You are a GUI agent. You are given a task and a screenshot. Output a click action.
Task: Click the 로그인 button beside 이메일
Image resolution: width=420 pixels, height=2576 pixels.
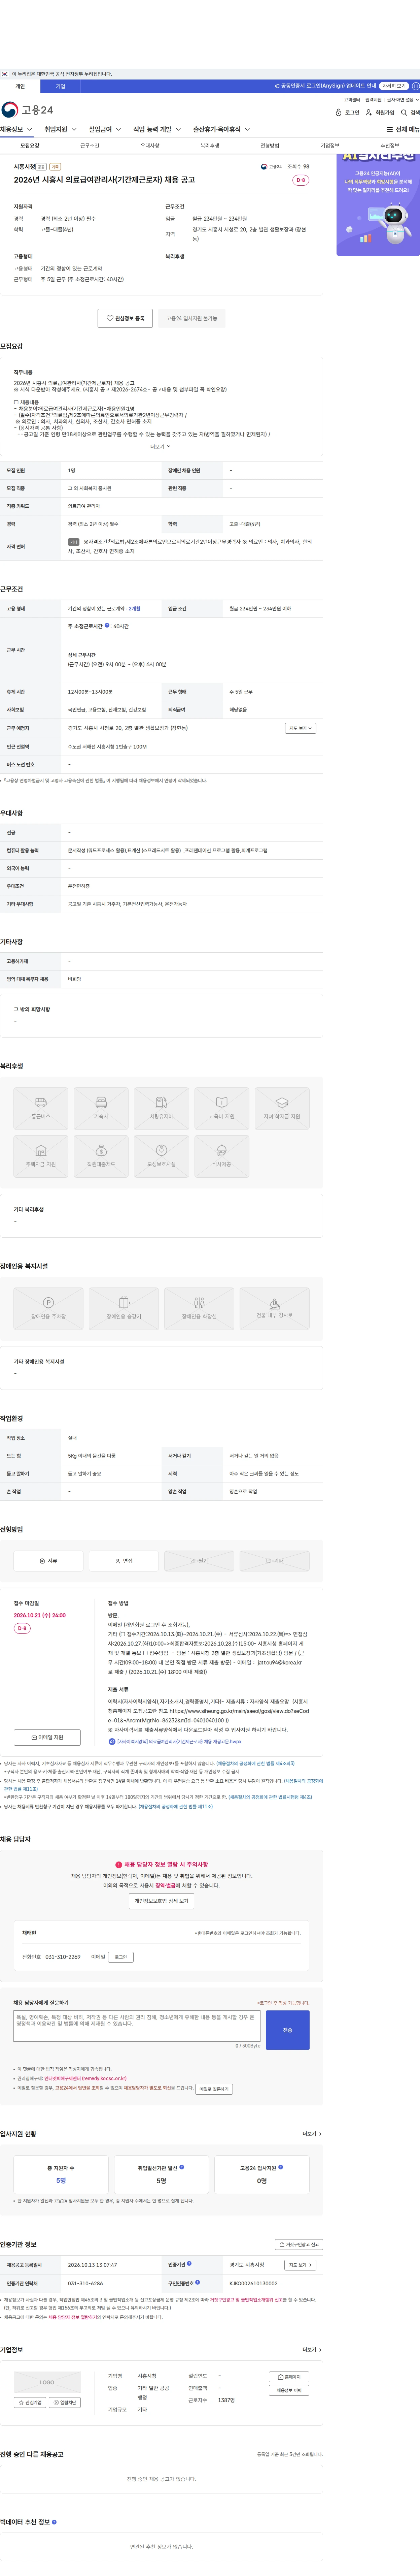pos(121,1957)
